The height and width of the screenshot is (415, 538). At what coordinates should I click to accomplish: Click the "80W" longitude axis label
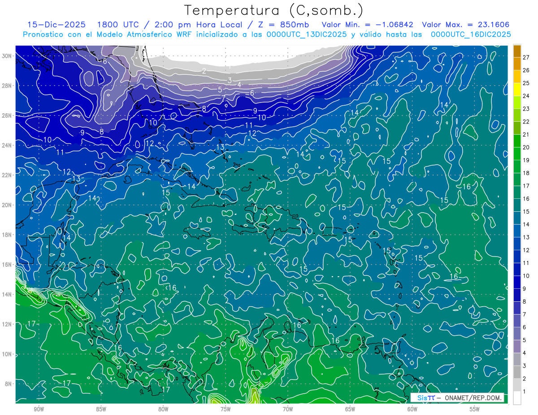coord(163,410)
